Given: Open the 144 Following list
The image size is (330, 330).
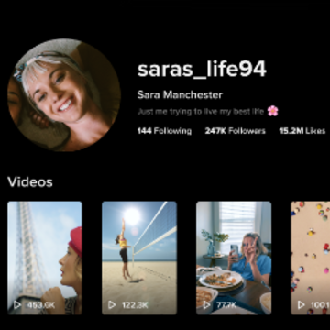Looking at the screenshot, I should tap(164, 131).
